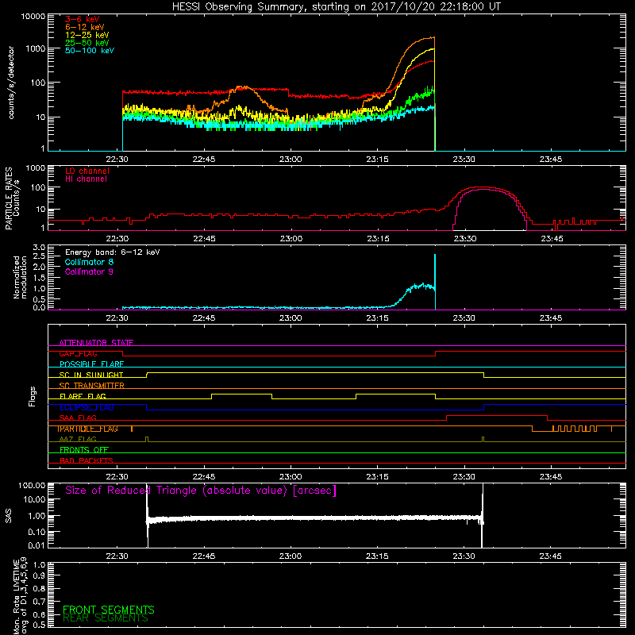
Task: Click the BAD_PACKETS flag label
Action: pyautogui.click(x=87, y=460)
